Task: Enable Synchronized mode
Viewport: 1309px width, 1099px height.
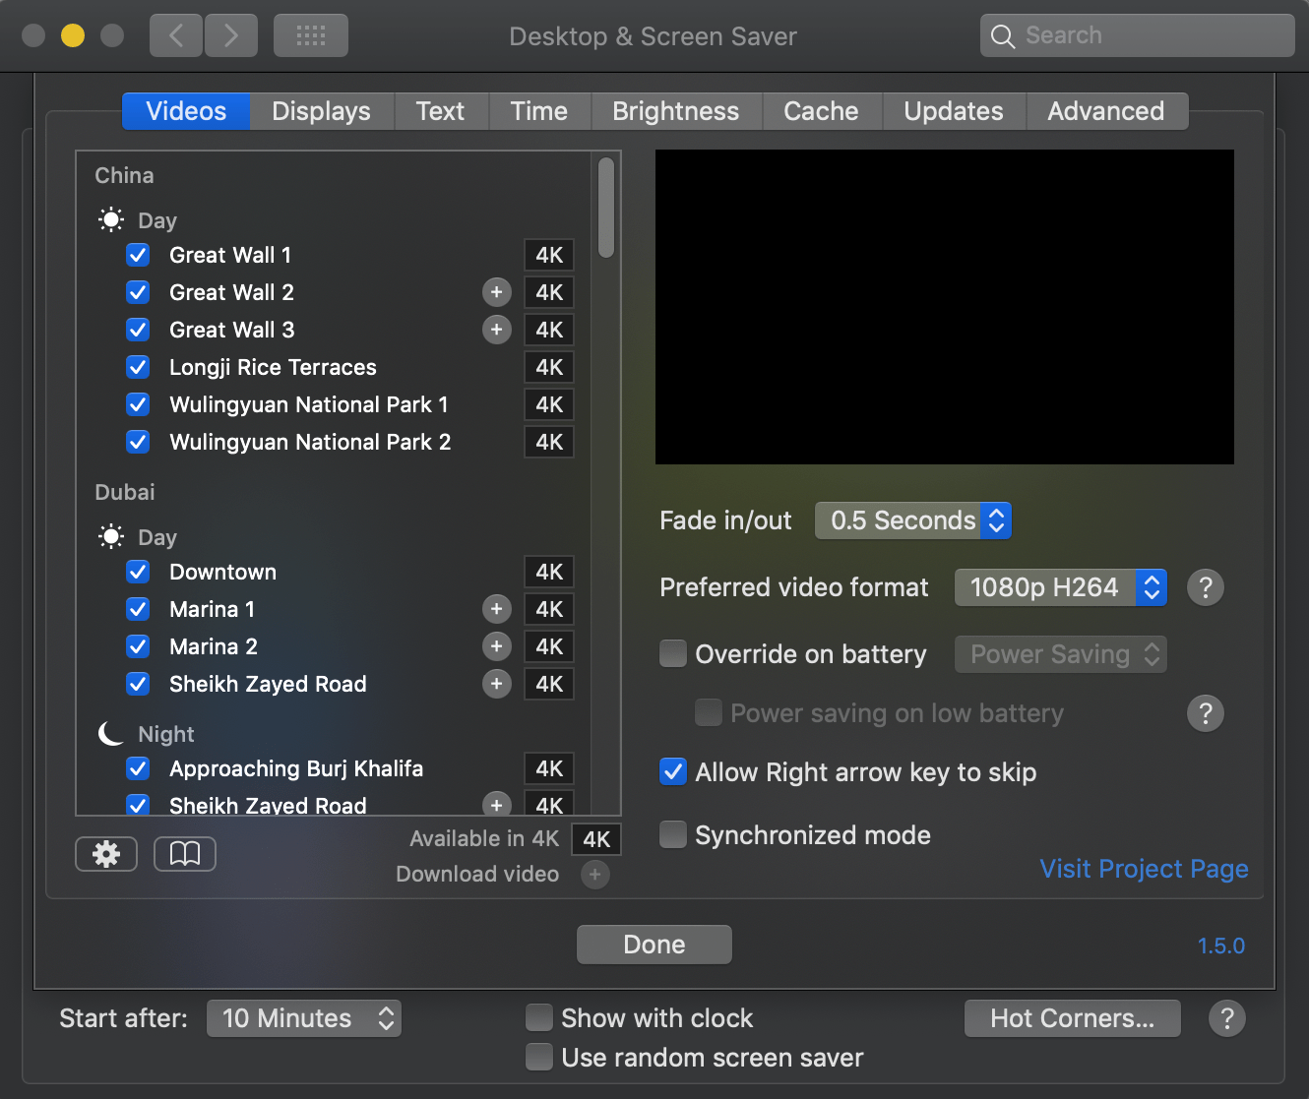Action: pos(673,834)
